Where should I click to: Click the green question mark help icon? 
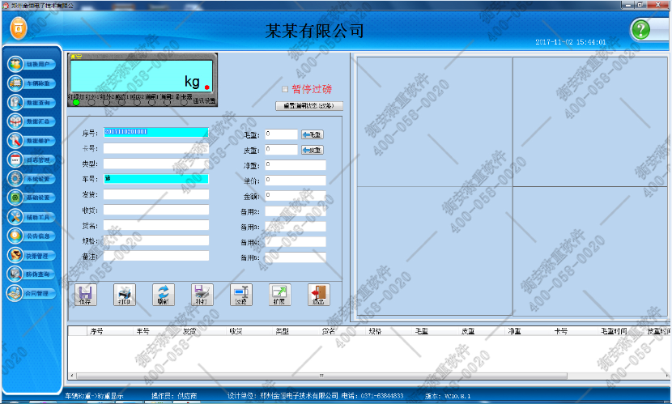pyautogui.click(x=640, y=30)
